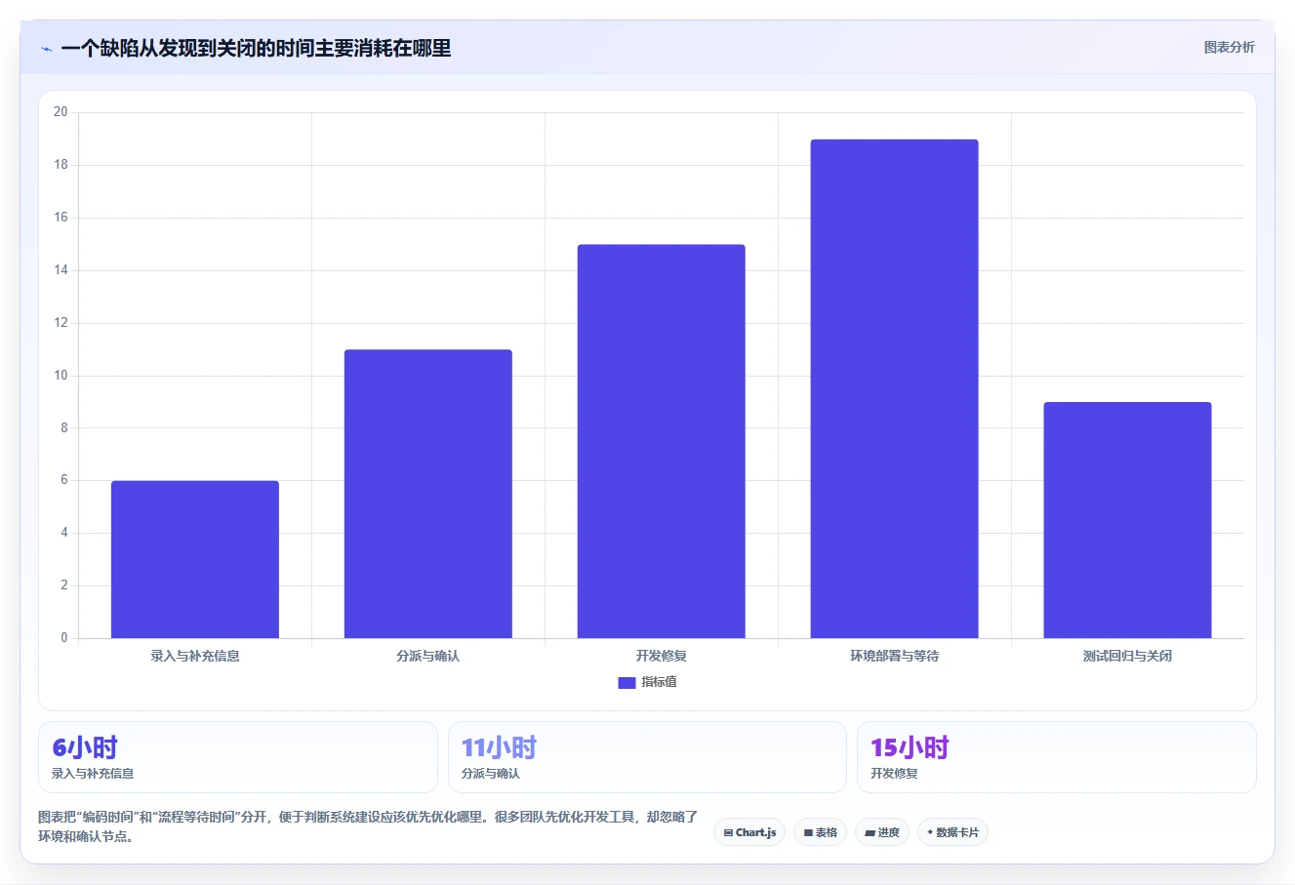Open the Chart.js tag chip
This screenshot has height=885, width=1295.
coord(749,832)
